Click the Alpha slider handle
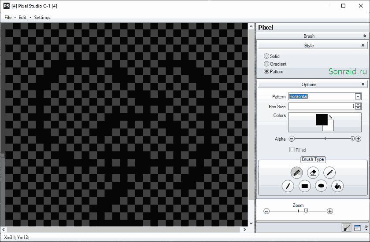The width and height of the screenshot is (370, 242). 352,139
